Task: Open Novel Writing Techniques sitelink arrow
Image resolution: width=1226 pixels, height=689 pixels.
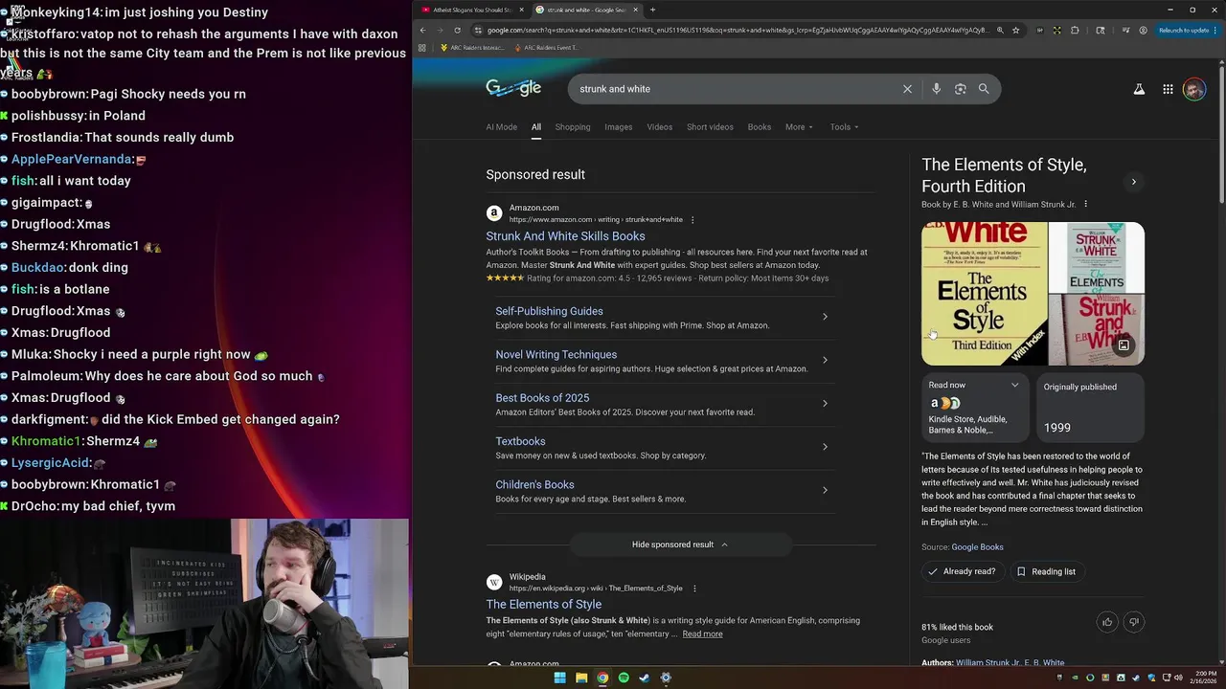Action: pyautogui.click(x=825, y=360)
